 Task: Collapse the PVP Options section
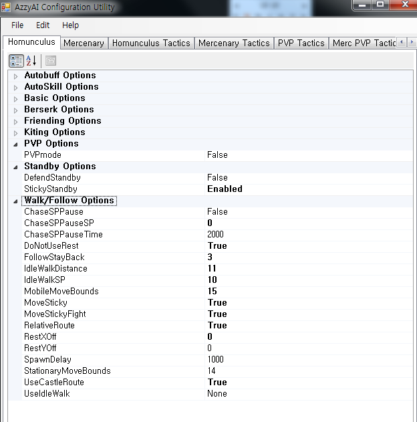coord(16,144)
